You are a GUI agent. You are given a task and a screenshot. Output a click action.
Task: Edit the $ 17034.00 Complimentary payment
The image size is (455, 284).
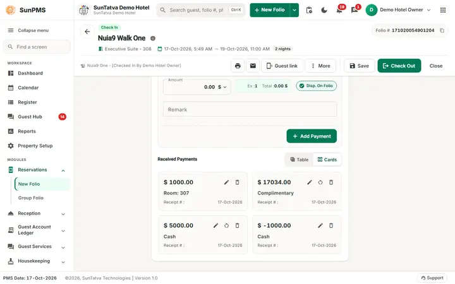[310, 182]
